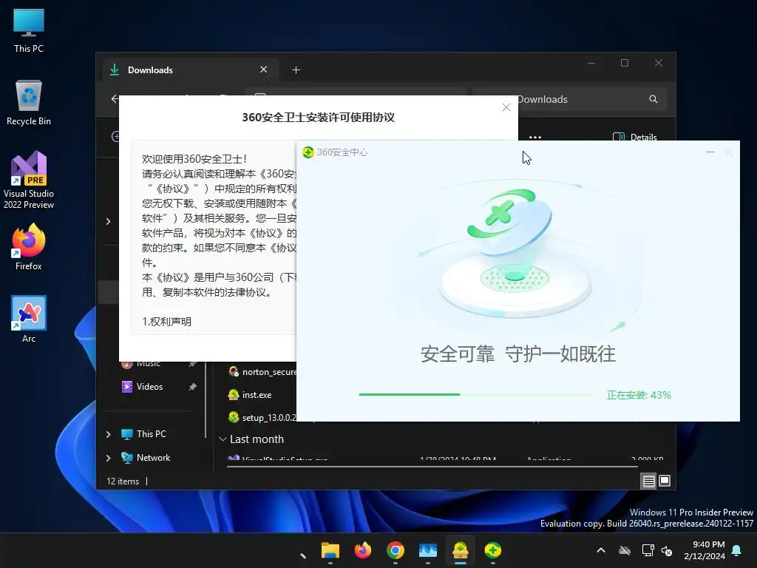Minimize the 360安全中心 installer window
Screen dimensions: 757x568
pyautogui.click(x=710, y=152)
